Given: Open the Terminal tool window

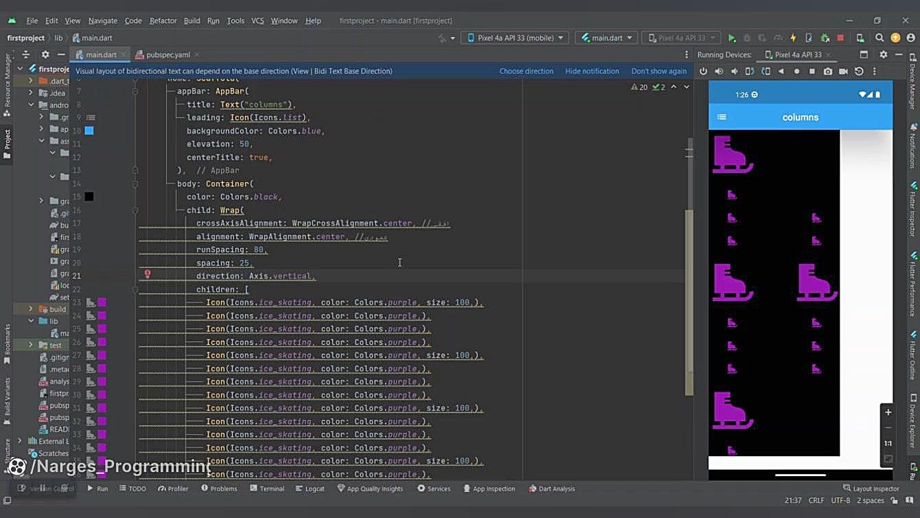Looking at the screenshot, I should [x=266, y=488].
